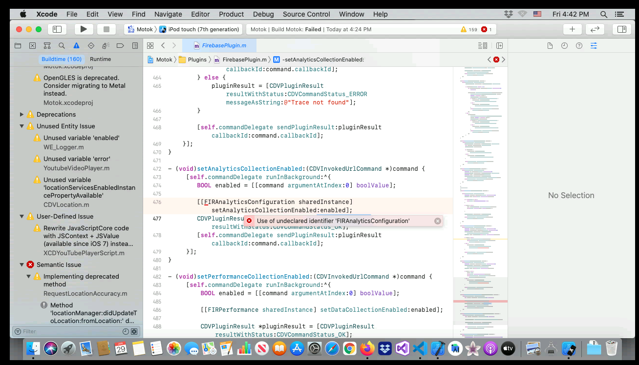
Task: Show the File inspector
Action: click(550, 46)
